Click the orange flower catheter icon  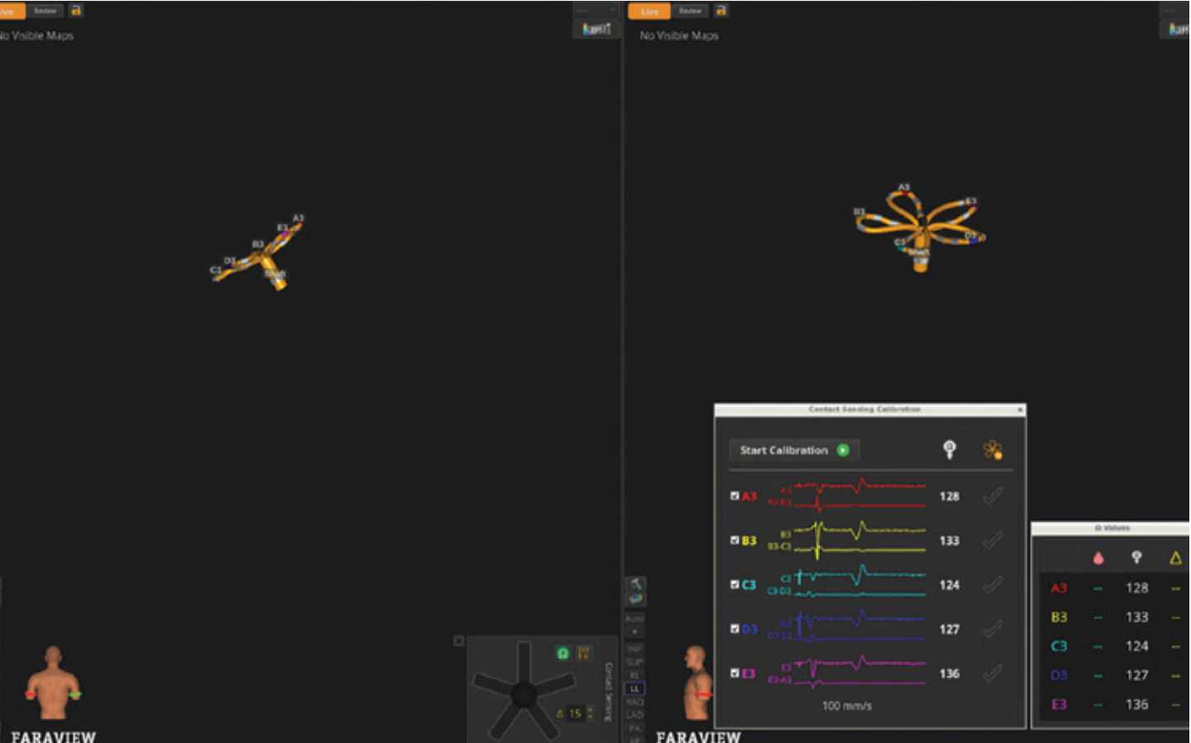pyautogui.click(x=993, y=449)
